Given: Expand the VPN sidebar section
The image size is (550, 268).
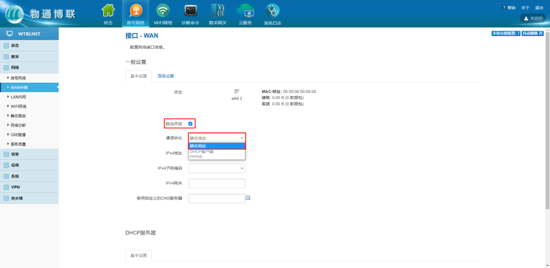Looking at the screenshot, I should pos(15,187).
